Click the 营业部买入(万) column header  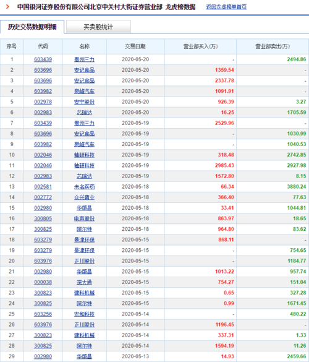point(200,46)
